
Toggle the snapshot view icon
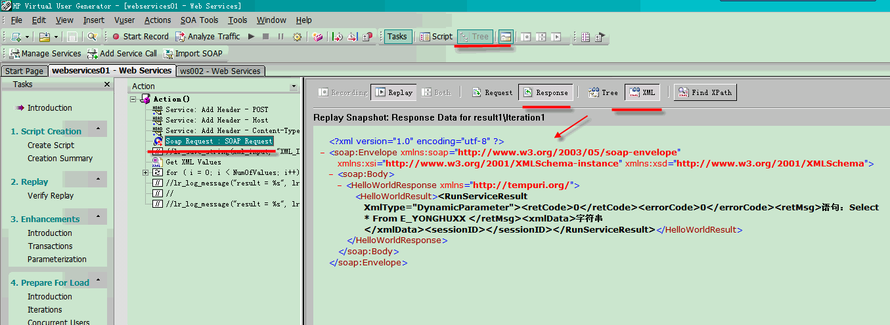click(505, 37)
